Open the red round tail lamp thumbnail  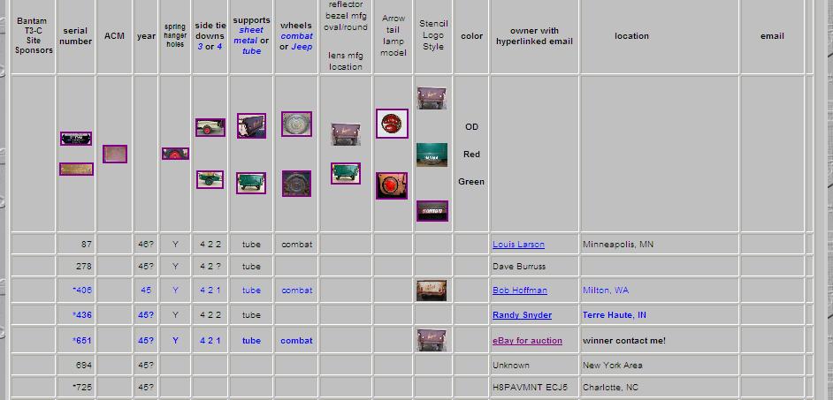392,124
